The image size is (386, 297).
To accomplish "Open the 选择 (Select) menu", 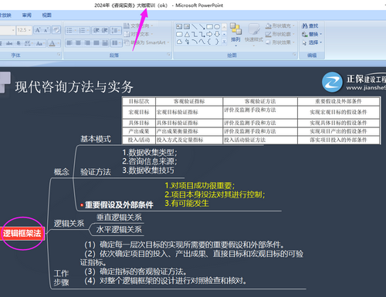I will tap(312, 42).
